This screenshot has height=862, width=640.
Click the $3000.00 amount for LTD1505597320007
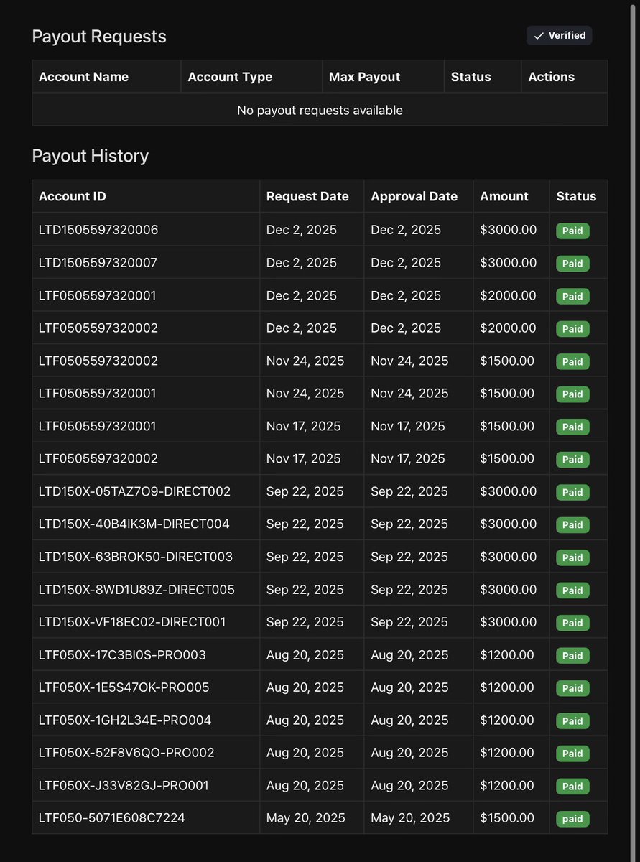tap(508, 263)
